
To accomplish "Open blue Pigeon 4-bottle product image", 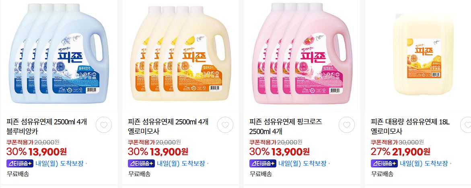I will (x=59, y=54).
